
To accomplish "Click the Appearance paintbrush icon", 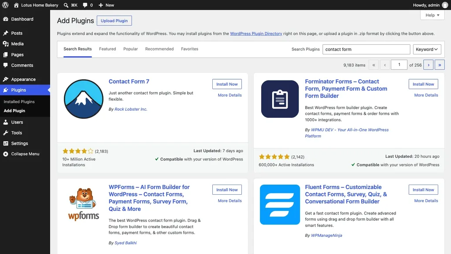I will coord(5,79).
